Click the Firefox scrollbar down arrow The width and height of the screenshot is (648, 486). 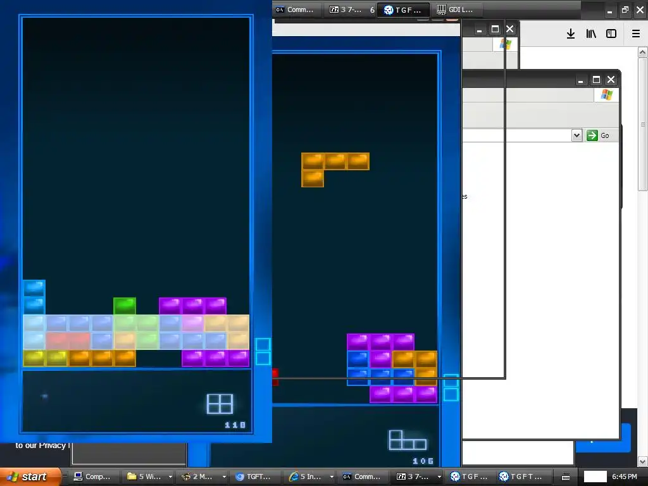pyautogui.click(x=643, y=461)
